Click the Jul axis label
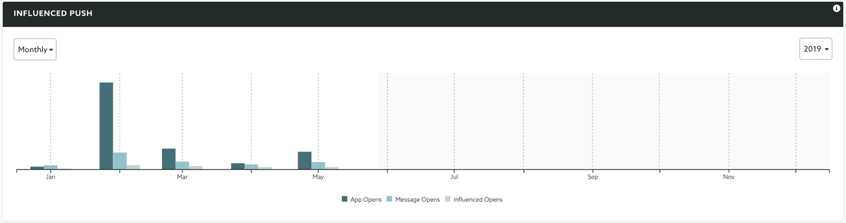Image resolution: width=846 pixels, height=223 pixels. 454,177
